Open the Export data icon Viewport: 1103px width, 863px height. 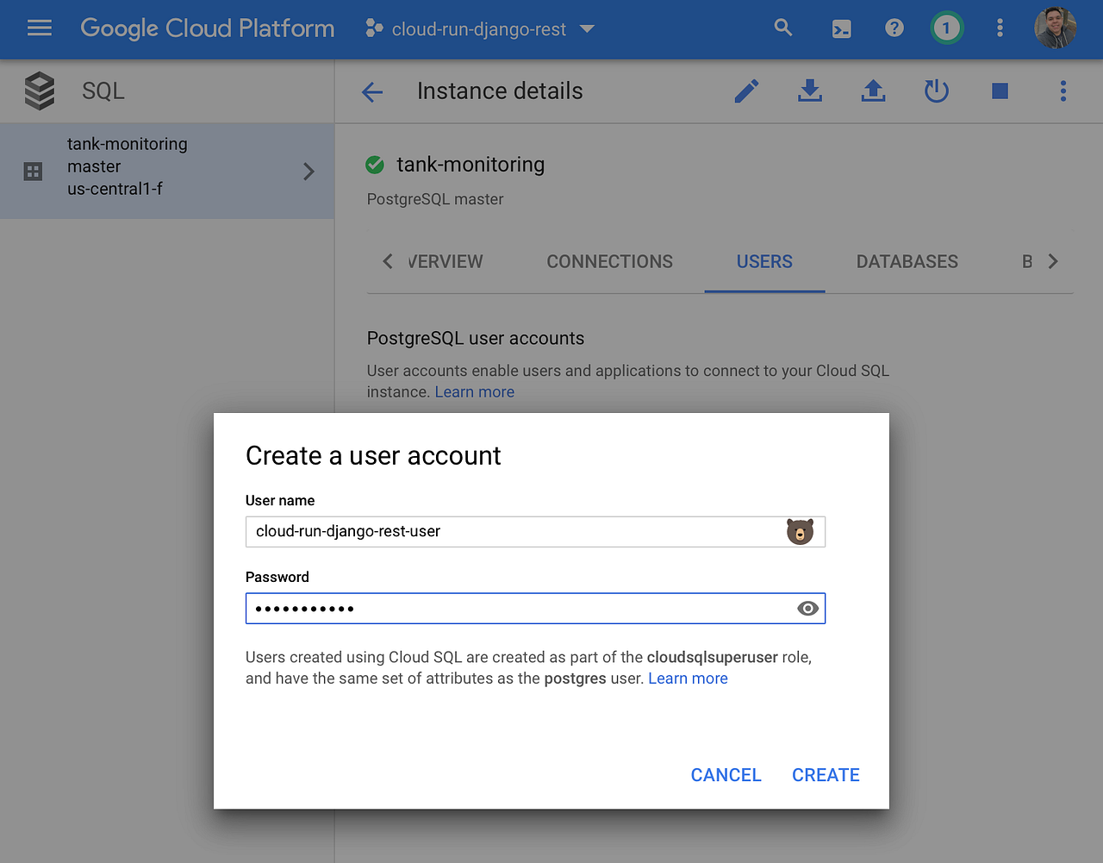coord(809,91)
